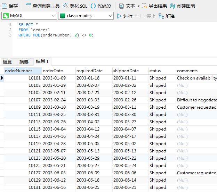Image resolution: width=217 pixels, height=192 pixels.
Task: Click orderDate cell 2003-06-12
Action: [59, 180]
